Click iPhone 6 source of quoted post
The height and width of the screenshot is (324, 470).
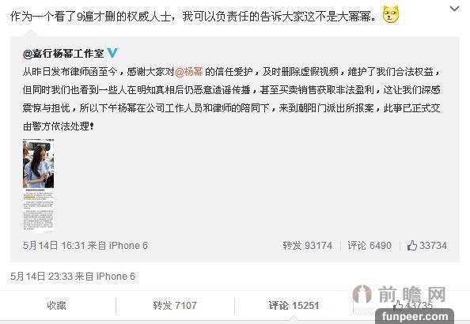pyautogui.click(x=128, y=246)
